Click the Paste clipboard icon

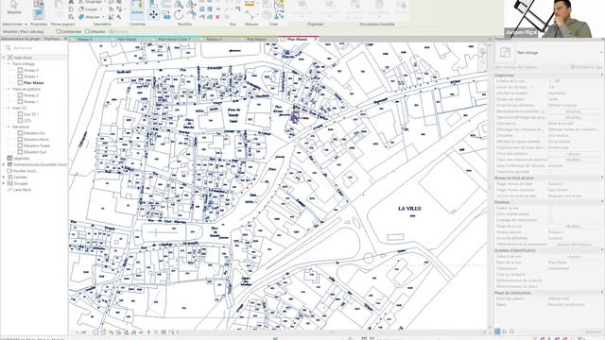click(59, 6)
